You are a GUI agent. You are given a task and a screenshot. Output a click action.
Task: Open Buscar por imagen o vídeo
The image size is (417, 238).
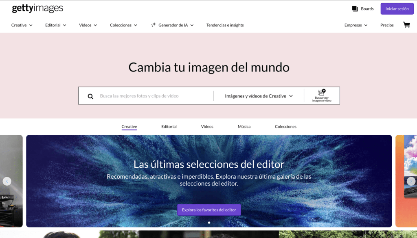coord(322,96)
